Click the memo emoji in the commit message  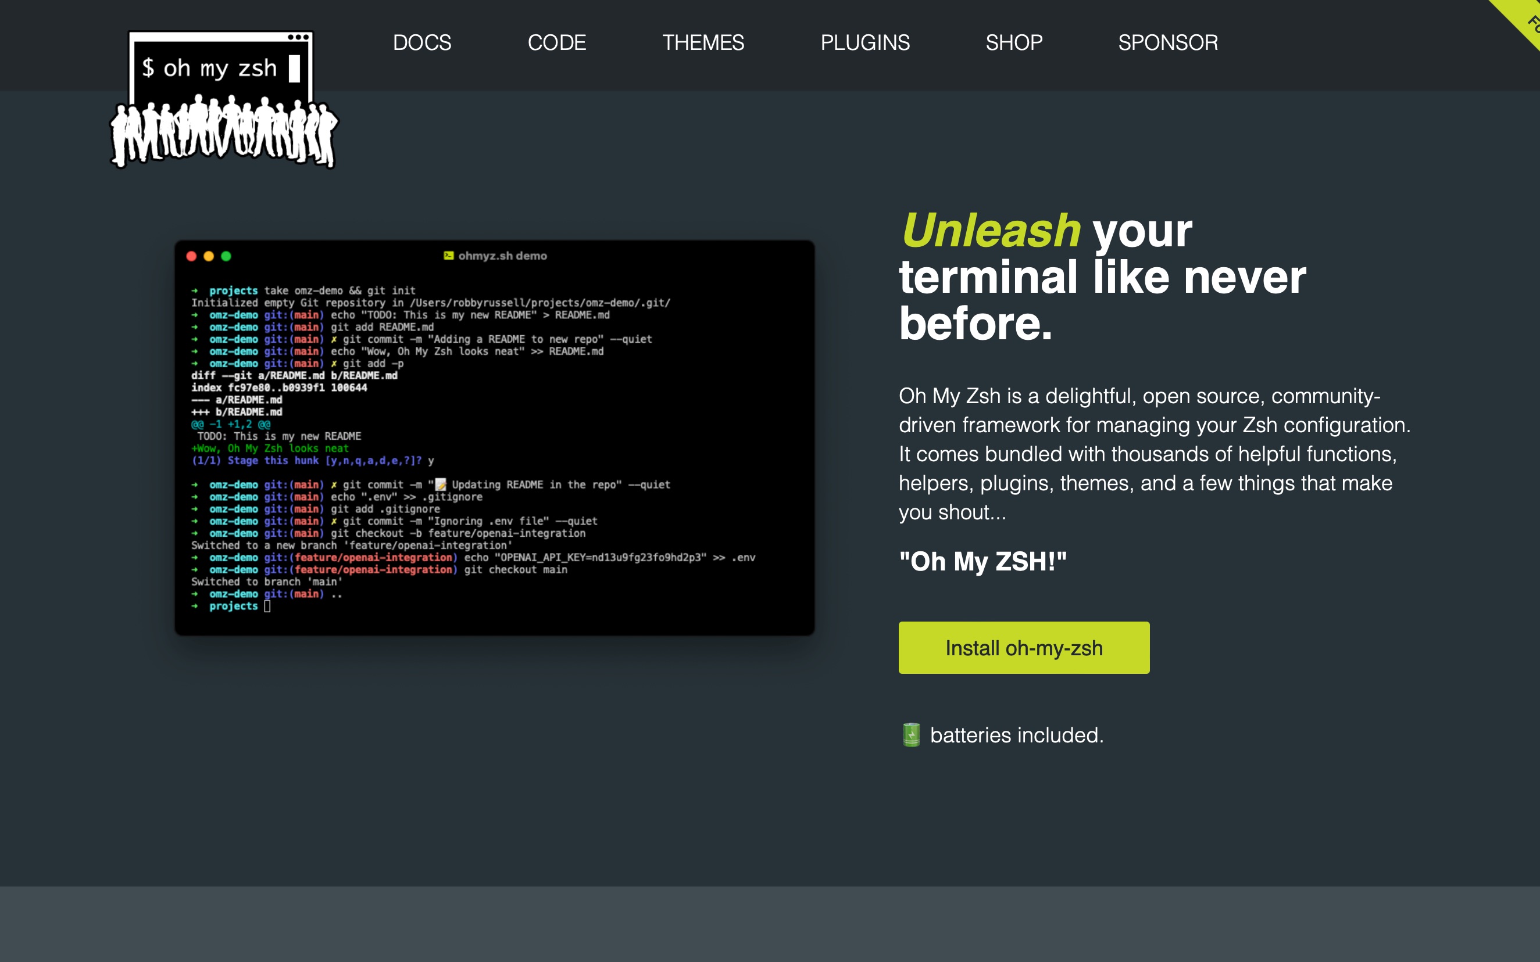pos(441,485)
